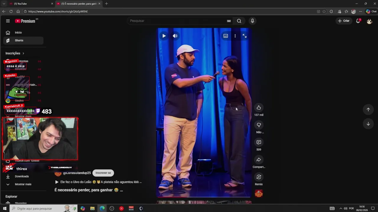
Task: Expand the Short to fullscreen
Action: point(245,36)
